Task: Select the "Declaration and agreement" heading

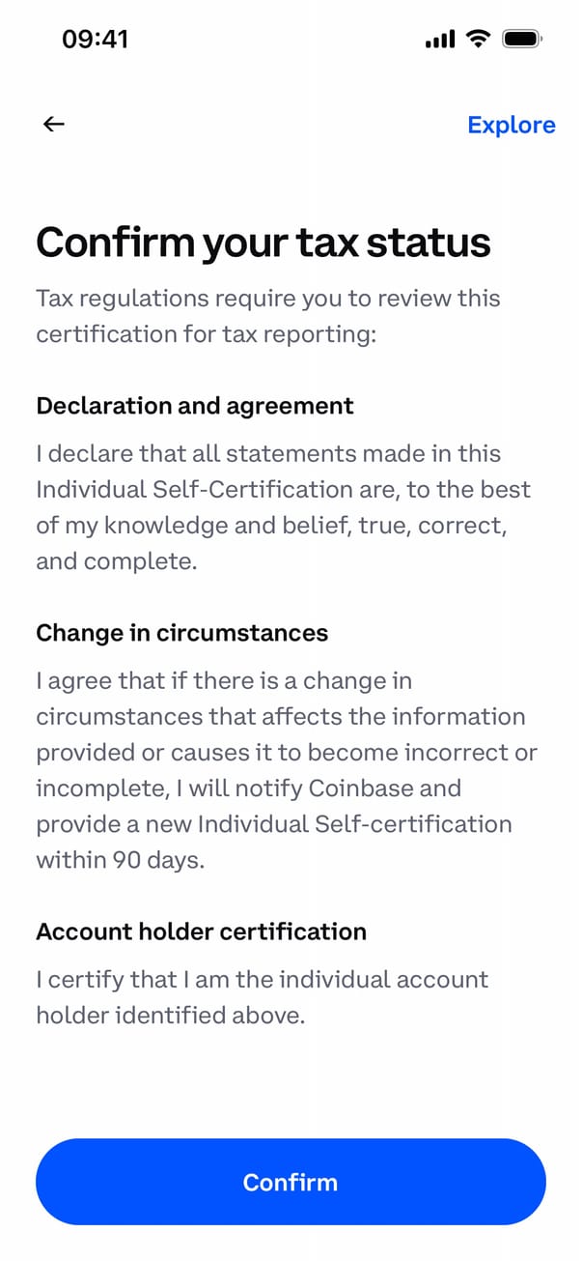Action: [195, 406]
